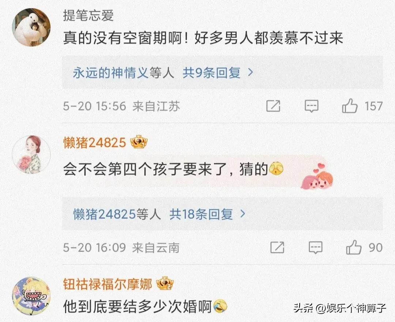The image size is (395, 322).
Task: Share the comment by 提笔忘爱
Action: pyautogui.click(x=273, y=106)
